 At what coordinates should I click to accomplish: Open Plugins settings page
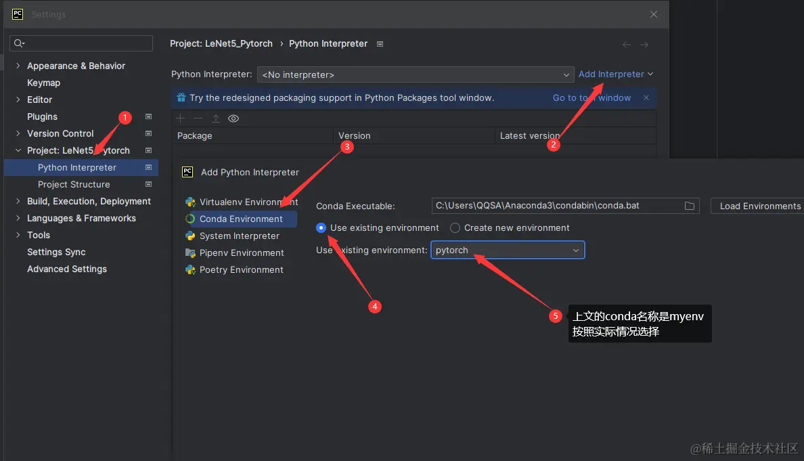42,116
